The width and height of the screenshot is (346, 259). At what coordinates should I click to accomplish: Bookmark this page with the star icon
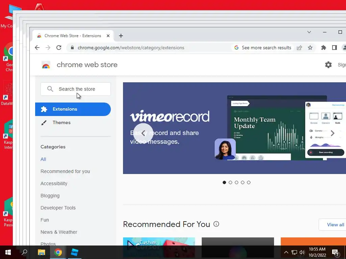pos(310,48)
